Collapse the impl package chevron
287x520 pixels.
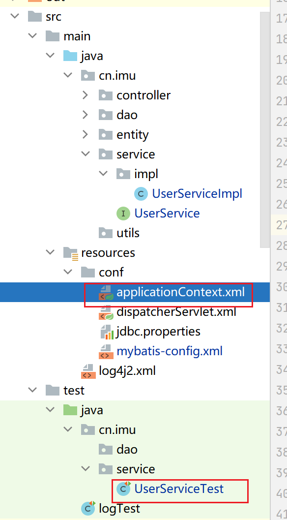[x=103, y=174]
